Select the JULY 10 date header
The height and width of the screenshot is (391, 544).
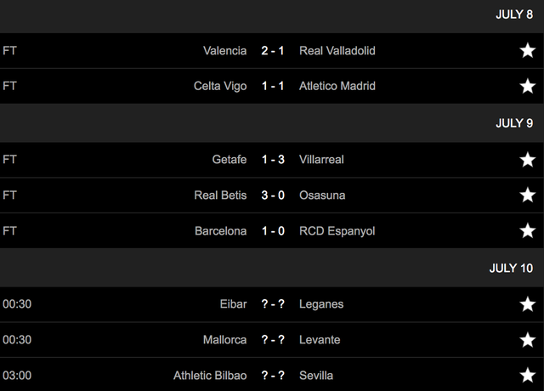[511, 269]
